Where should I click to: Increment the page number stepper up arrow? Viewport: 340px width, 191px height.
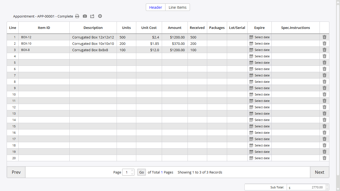(x=132, y=171)
